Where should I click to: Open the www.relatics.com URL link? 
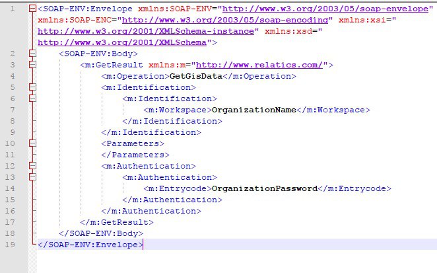pos(259,65)
